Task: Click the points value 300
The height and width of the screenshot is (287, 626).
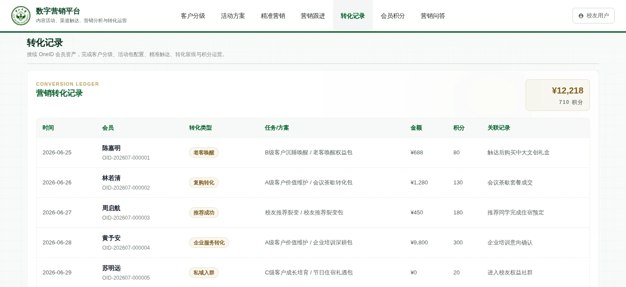Action: (x=458, y=243)
